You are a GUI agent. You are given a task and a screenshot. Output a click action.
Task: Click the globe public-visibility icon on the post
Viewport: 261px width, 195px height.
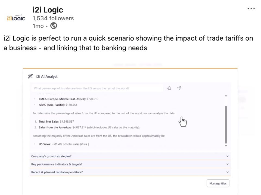pos(53,26)
